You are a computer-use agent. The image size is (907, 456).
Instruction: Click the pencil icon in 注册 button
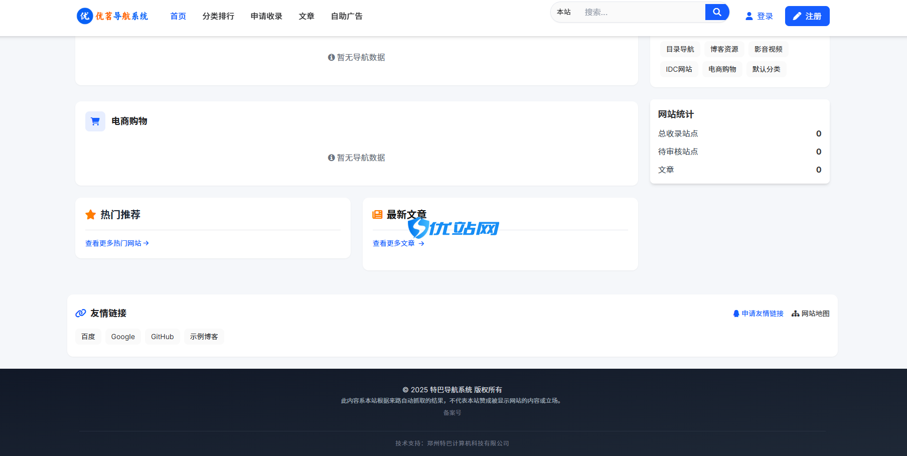point(797,16)
